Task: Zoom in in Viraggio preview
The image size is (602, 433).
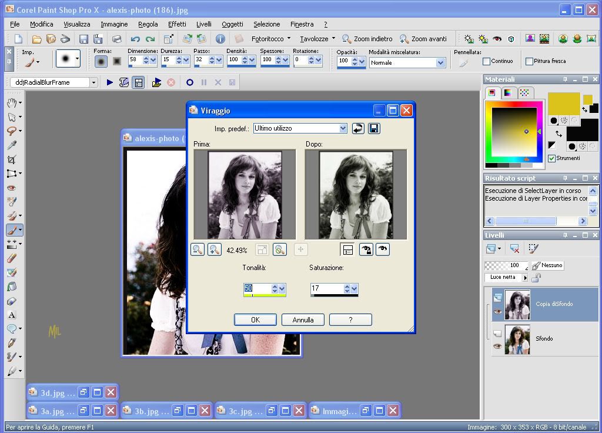Action: point(215,249)
